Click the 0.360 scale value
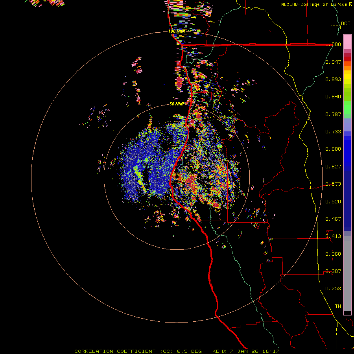This screenshot has height=354, width=354. [333, 254]
